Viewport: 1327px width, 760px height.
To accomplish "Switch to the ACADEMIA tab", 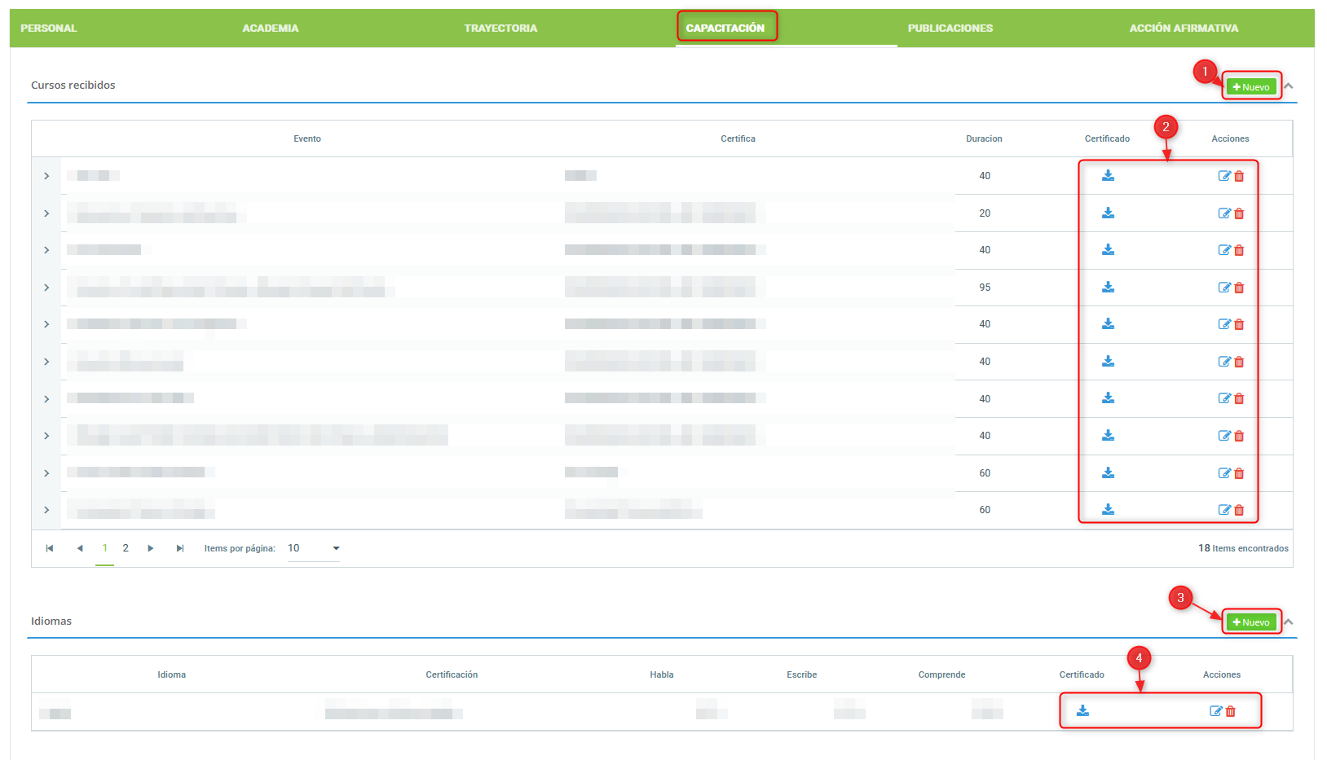I will pos(271,29).
